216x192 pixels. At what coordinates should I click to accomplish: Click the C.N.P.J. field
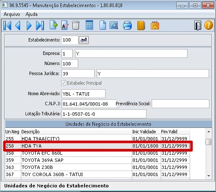tap(89, 104)
